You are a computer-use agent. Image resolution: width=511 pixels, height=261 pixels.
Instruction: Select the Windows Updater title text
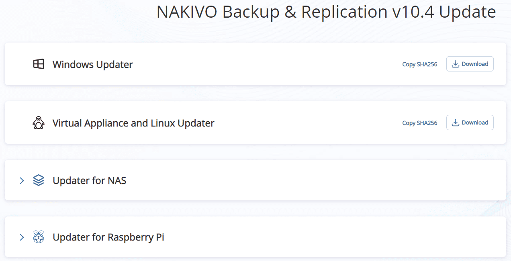pyautogui.click(x=92, y=64)
